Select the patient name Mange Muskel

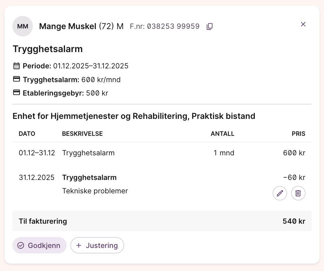(x=68, y=27)
